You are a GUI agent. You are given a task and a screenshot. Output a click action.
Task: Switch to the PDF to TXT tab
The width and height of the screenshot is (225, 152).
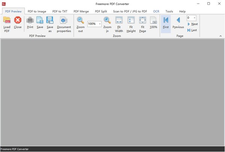tap(60, 11)
